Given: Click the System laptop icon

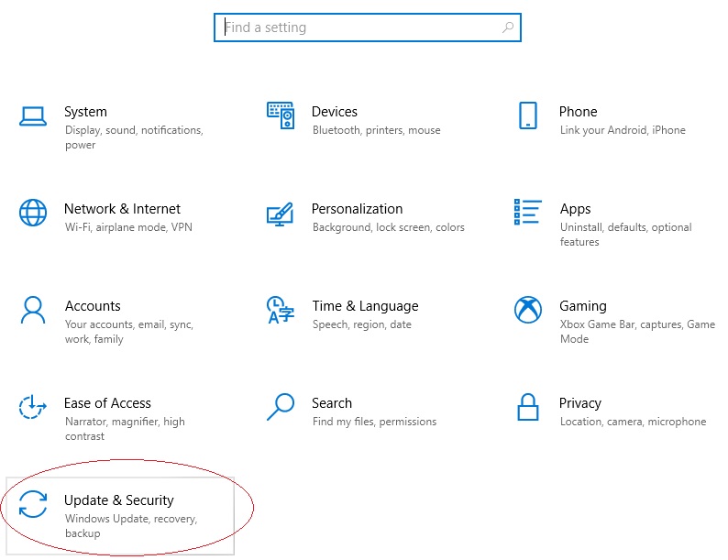Looking at the screenshot, I should (33, 116).
